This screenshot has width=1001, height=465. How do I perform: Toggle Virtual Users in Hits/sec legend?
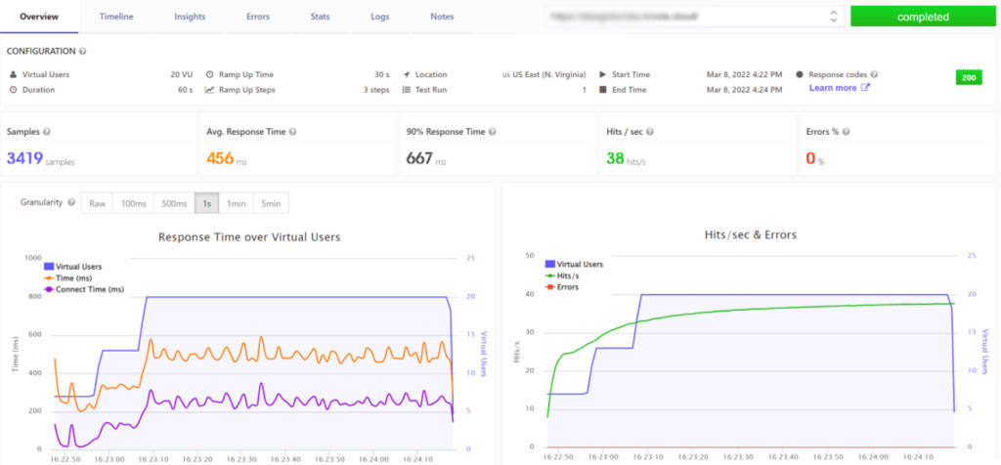(x=574, y=264)
